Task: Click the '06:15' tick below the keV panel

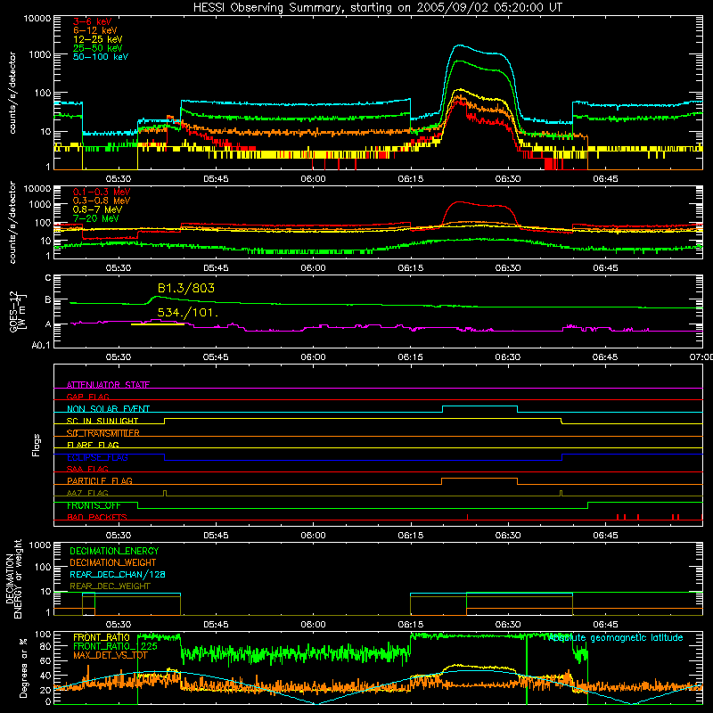Action: tap(411, 179)
